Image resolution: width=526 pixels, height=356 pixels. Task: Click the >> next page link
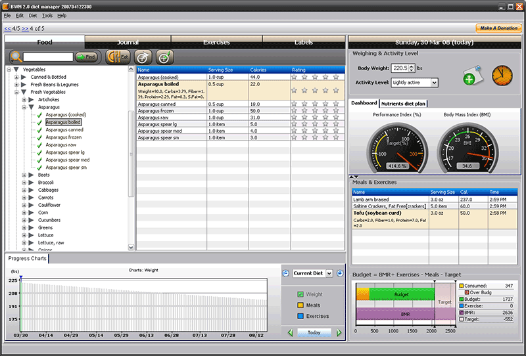coord(25,29)
